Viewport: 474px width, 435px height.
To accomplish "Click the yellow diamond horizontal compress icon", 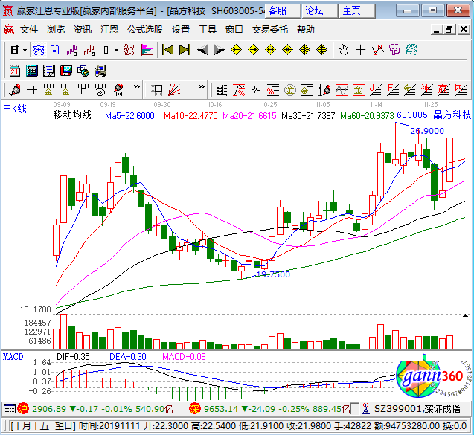I will pyautogui.click(x=287, y=50).
